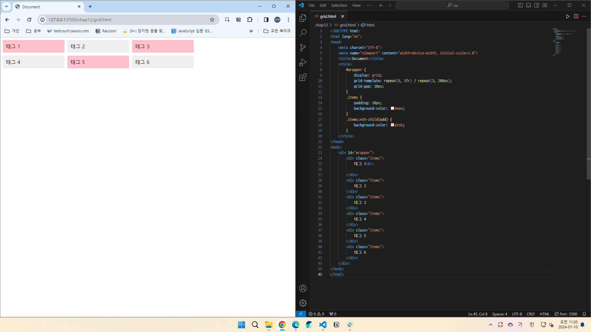Close the grid.html editor tab
Image resolution: width=591 pixels, height=332 pixels.
342,16
